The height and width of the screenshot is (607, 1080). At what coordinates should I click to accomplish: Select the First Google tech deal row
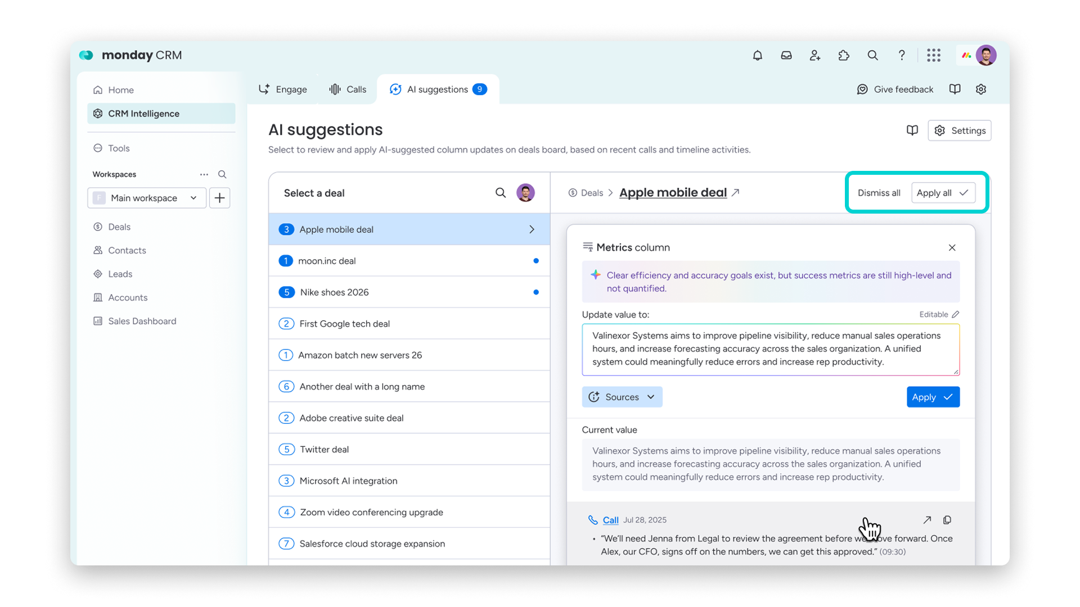[x=409, y=324]
